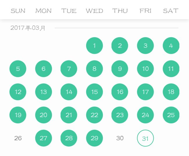The height and width of the screenshot is (156, 189).
Task: Select March 1 on the calendar
Action: (x=94, y=46)
